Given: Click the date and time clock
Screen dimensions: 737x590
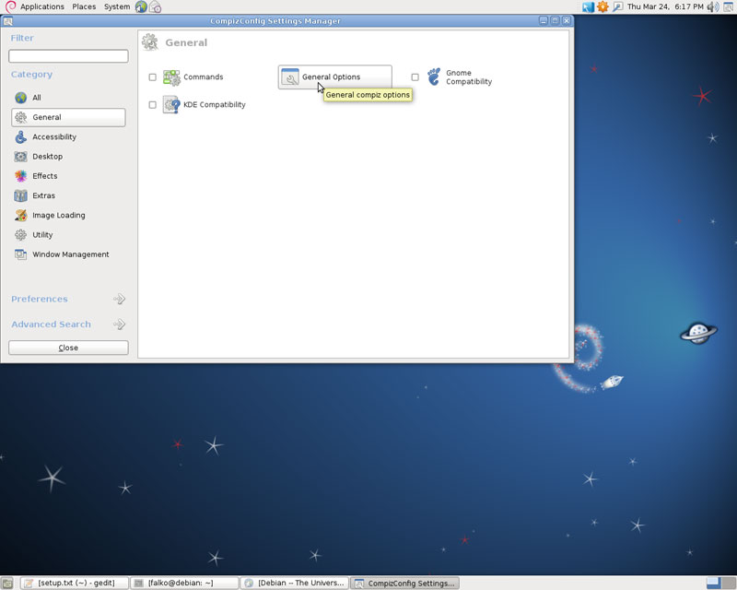Looking at the screenshot, I should pyautogui.click(x=665, y=6).
